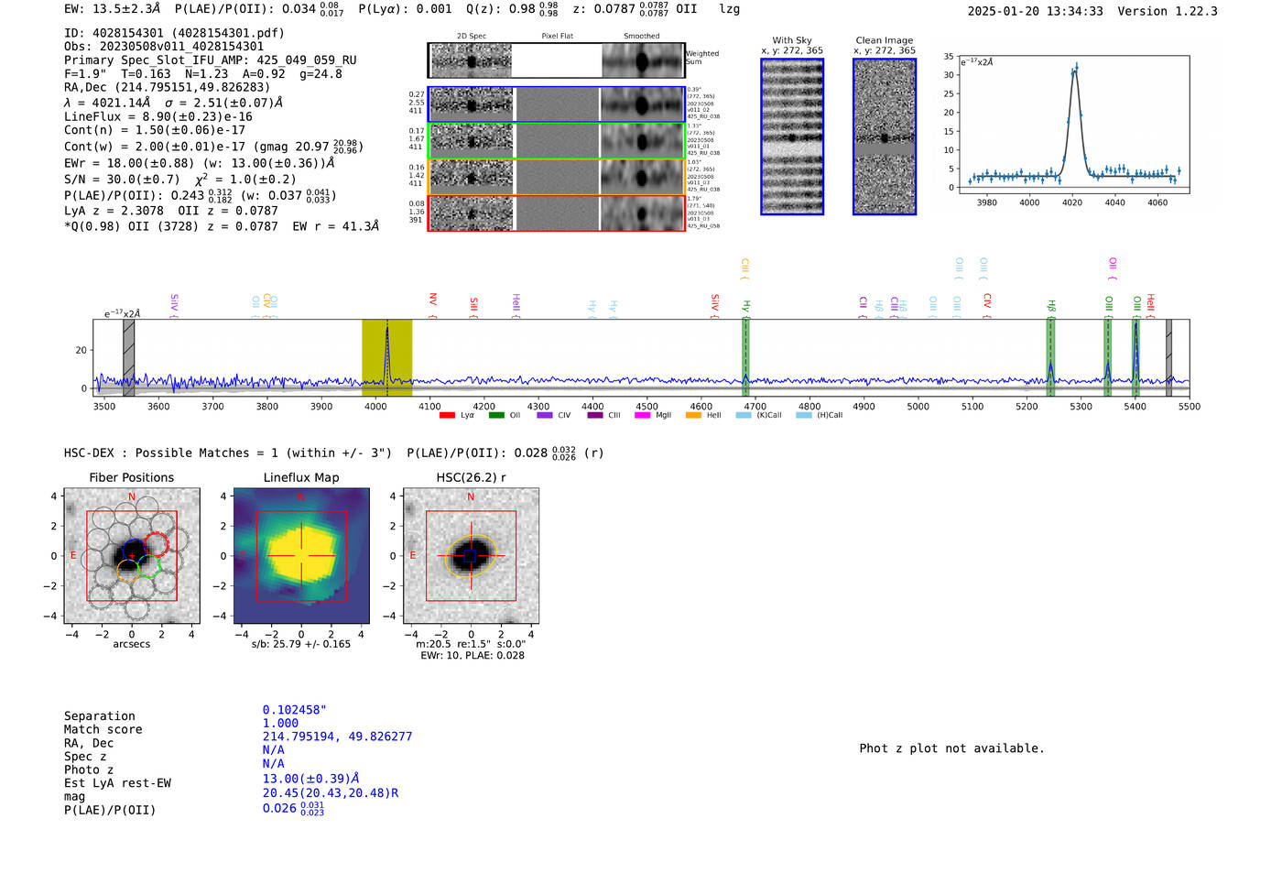Click the '13.00(±0.39)Å' Est LyA rest-EW value
Viewport: 1282px width, 873px height.
310,779
